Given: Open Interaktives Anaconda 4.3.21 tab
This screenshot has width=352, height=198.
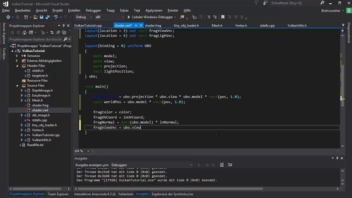Looking at the screenshot, I should click(x=95, y=194).
